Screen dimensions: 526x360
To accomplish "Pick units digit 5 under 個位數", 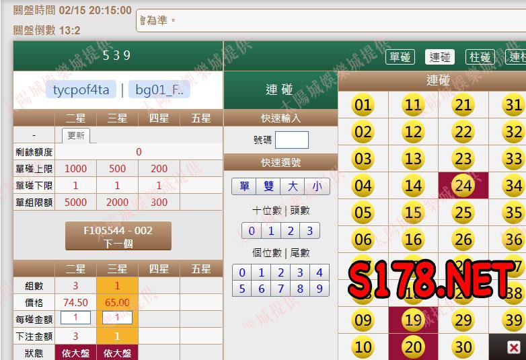I will pyautogui.click(x=242, y=289).
